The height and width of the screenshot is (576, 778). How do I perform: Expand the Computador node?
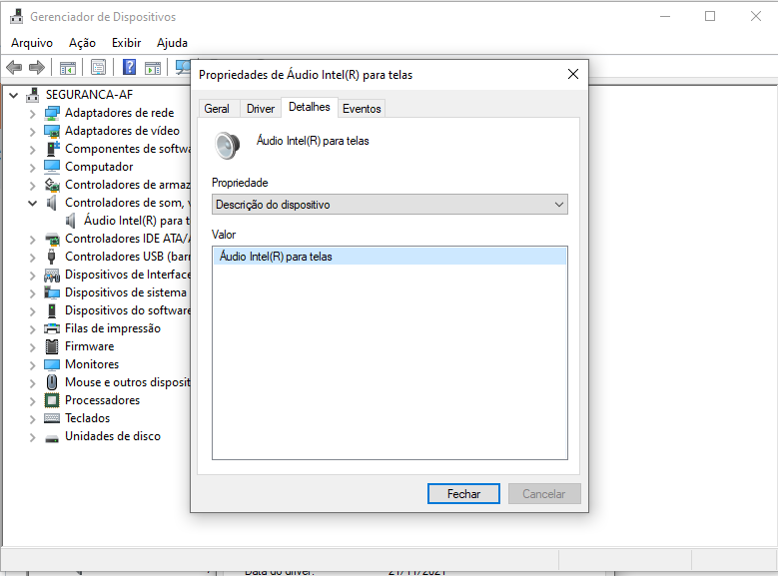(32, 167)
